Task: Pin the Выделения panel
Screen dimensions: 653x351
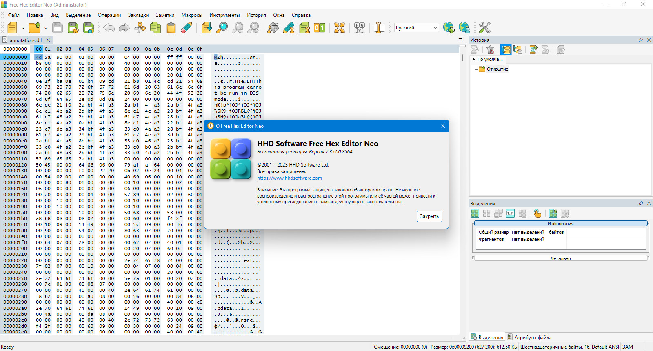Action: pos(641,203)
